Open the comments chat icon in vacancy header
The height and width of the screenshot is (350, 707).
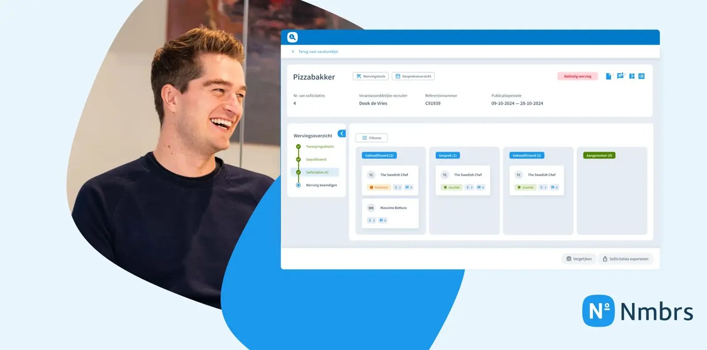[620, 76]
